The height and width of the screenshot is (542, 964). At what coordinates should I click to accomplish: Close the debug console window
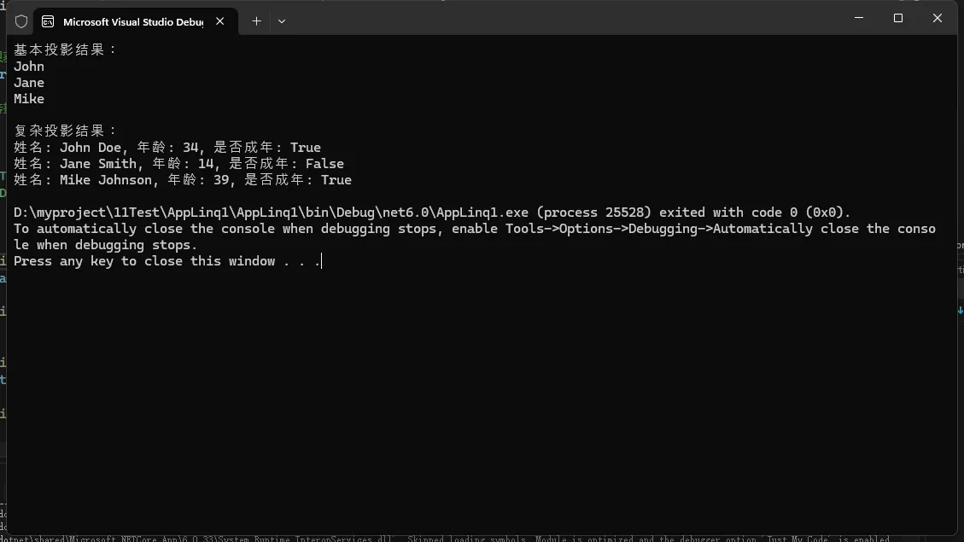point(938,18)
